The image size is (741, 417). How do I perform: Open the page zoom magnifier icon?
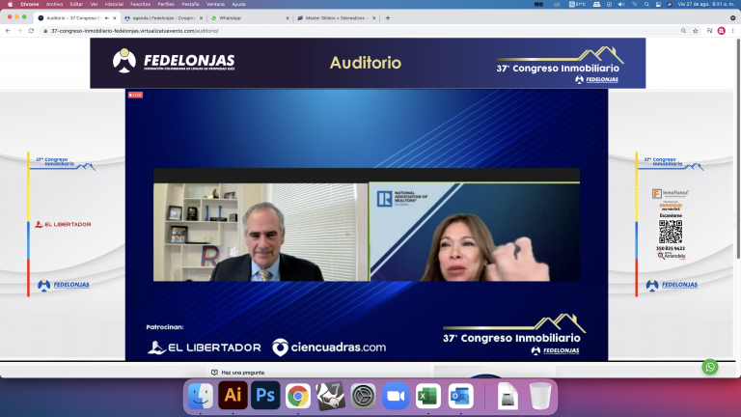[x=683, y=31]
